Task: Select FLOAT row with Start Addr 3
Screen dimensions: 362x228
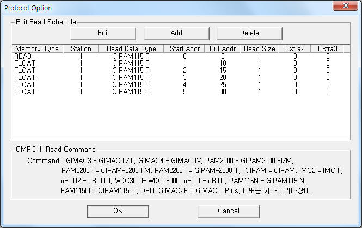Action: point(181,77)
